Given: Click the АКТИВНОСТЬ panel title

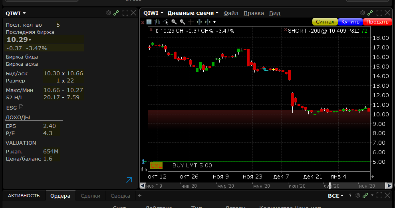Looking at the screenshot, I should (24, 196).
